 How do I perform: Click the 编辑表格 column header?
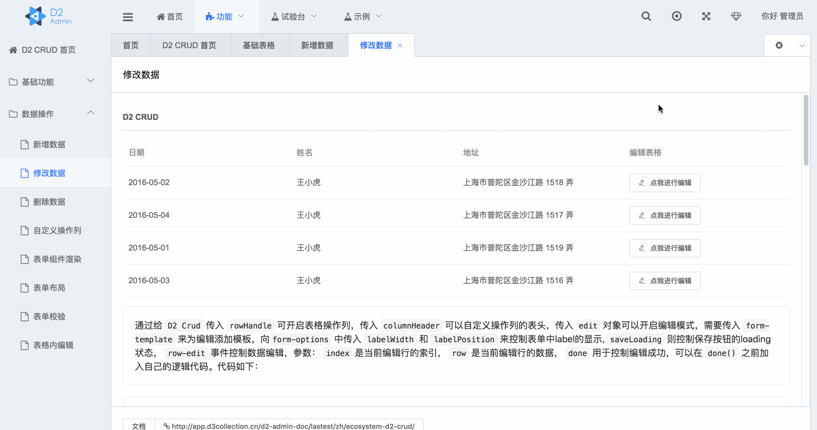click(645, 153)
